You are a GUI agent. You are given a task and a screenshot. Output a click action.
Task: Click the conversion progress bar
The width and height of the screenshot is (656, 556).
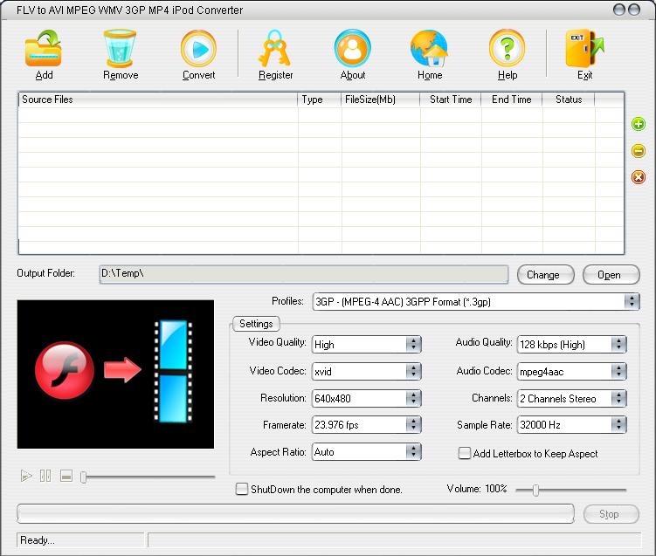295,514
